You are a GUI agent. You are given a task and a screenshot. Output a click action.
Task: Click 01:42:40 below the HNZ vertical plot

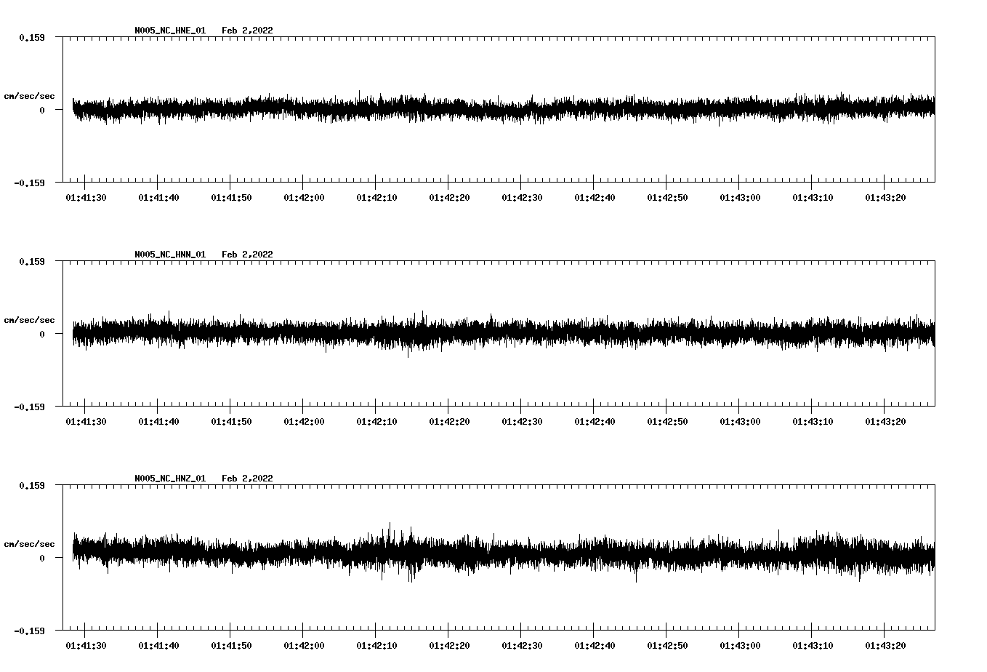595,646
